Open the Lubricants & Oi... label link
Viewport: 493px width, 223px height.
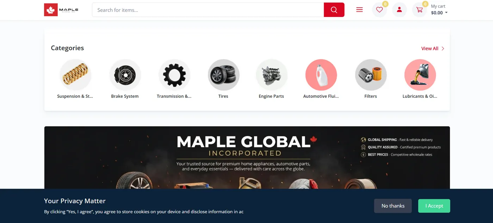coord(420,96)
